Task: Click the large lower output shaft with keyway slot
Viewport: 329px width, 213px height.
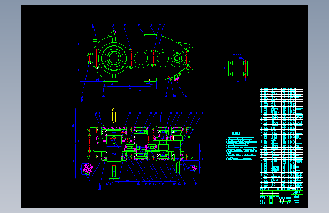Action: [x=114, y=170]
